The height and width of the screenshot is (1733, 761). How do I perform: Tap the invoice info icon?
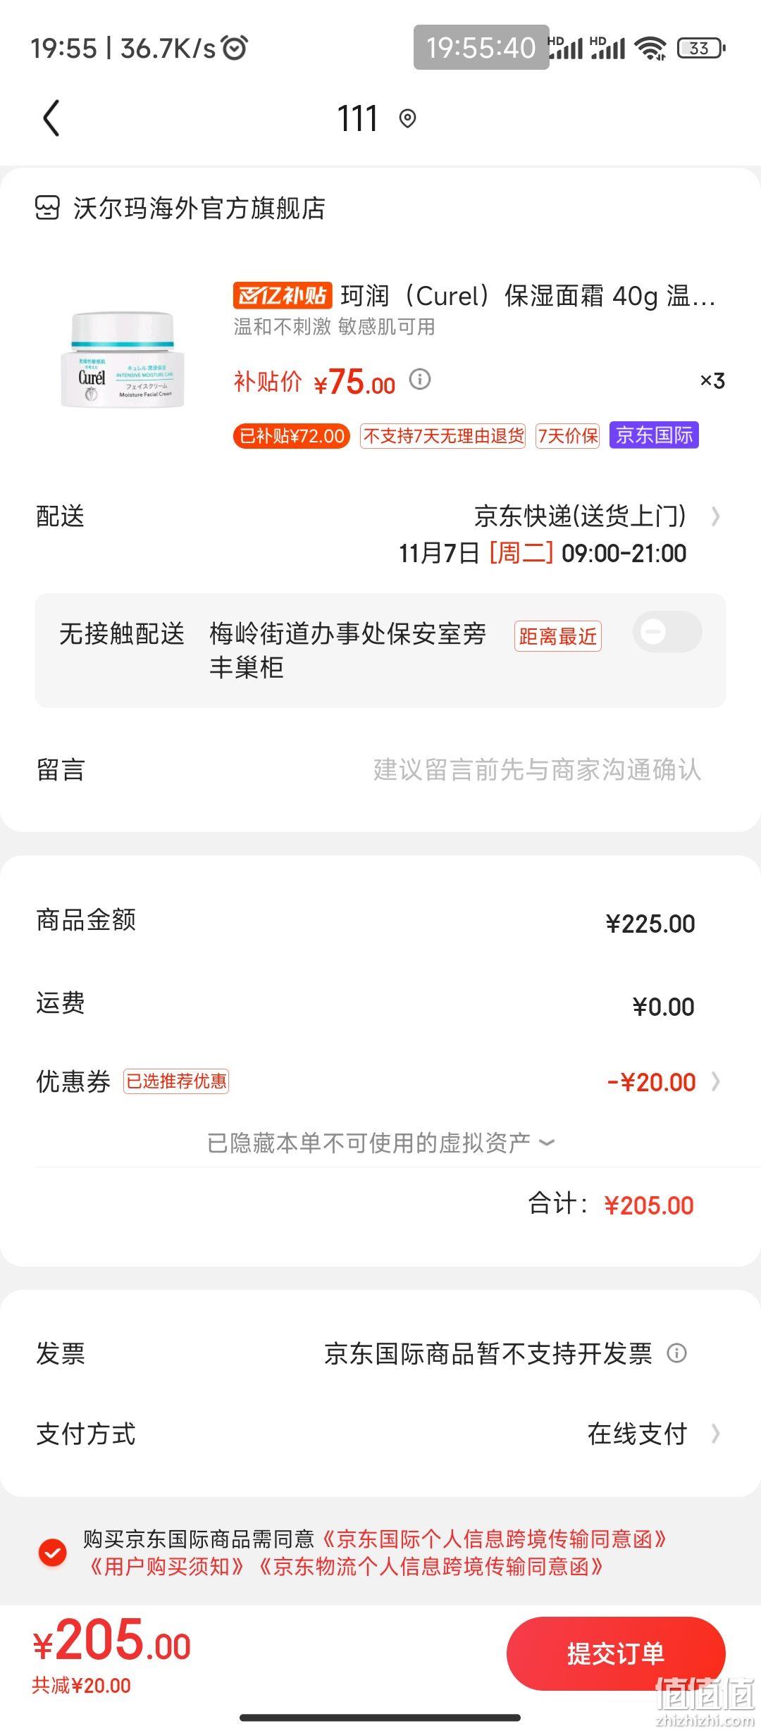coord(676,1353)
